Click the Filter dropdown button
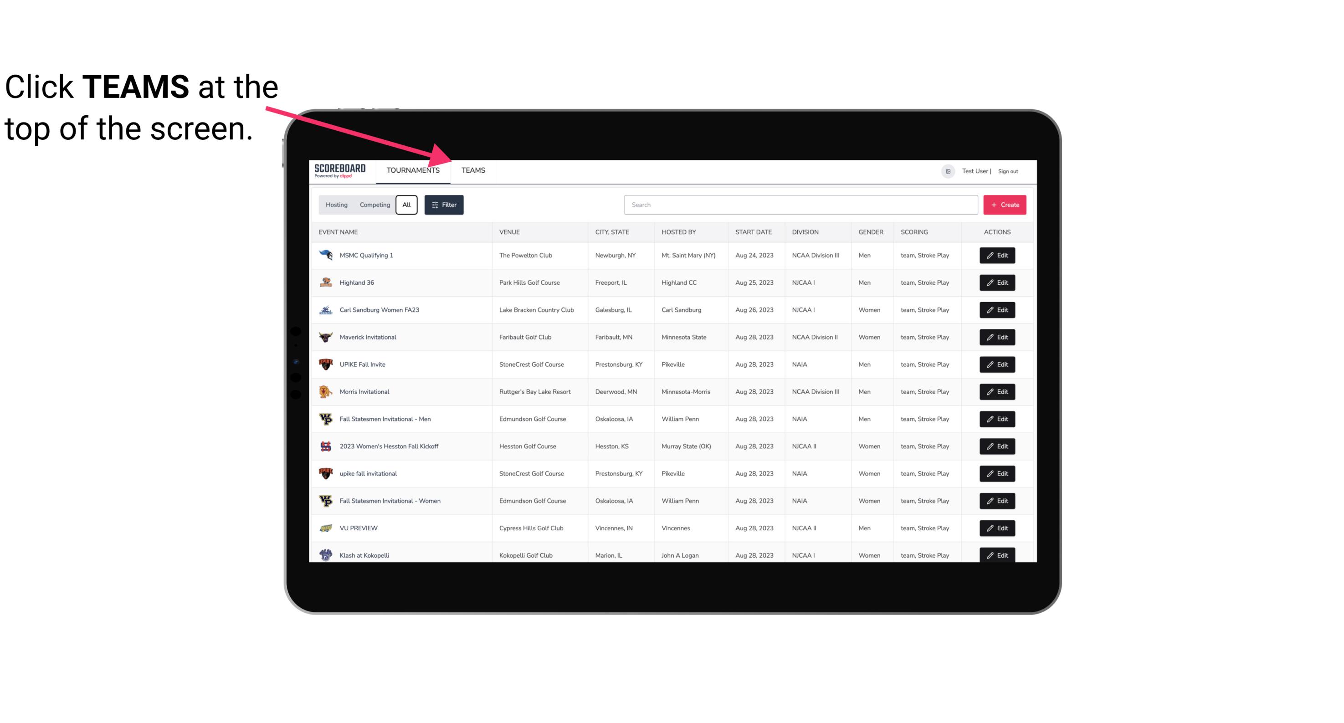1344x723 pixels. tap(443, 205)
